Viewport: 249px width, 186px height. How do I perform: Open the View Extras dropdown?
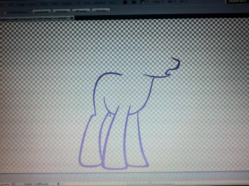tap(144, 2)
